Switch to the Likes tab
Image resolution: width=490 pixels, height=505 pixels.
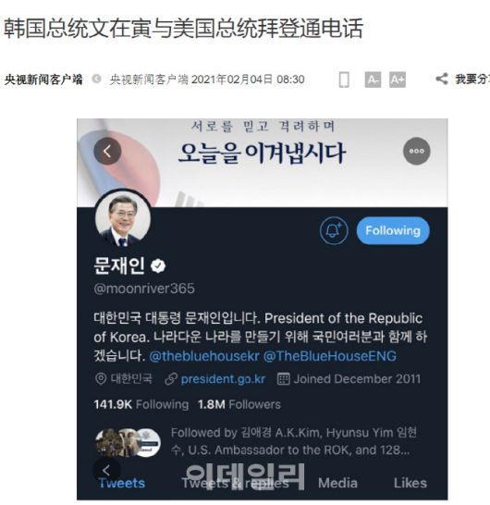pos(410,483)
